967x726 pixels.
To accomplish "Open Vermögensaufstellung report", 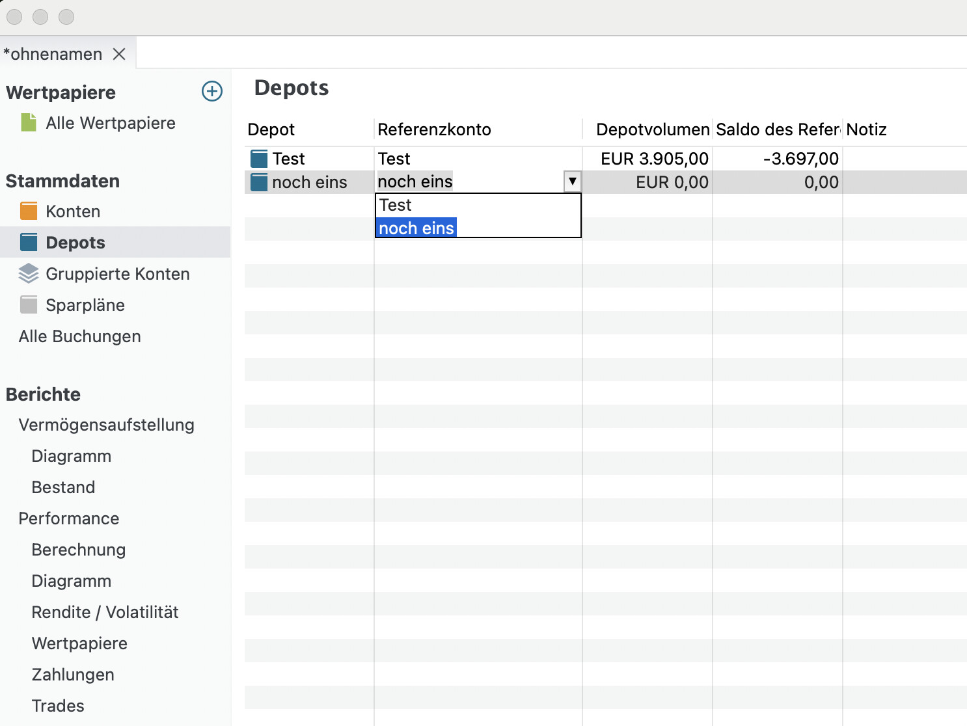I will [x=106, y=425].
